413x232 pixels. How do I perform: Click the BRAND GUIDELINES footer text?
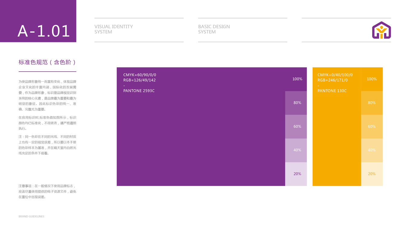click(31, 217)
